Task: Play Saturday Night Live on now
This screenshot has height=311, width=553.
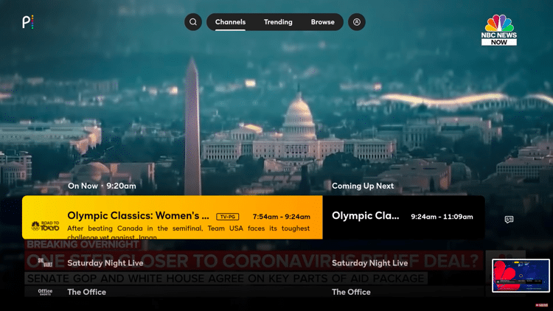Action: pyautogui.click(x=105, y=263)
